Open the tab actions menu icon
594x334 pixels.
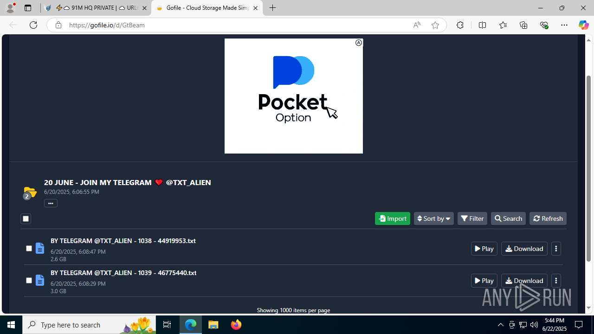(x=28, y=8)
